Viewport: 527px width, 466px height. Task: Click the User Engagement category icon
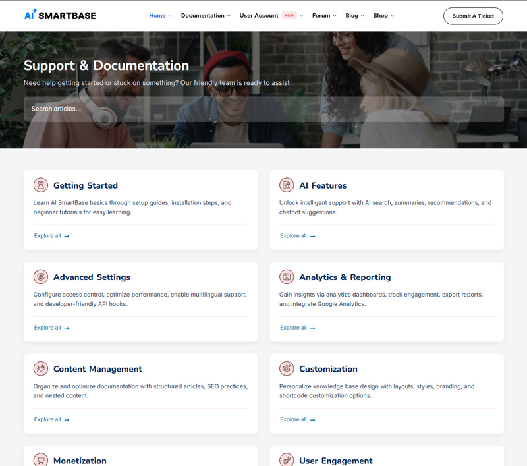pyautogui.click(x=287, y=459)
